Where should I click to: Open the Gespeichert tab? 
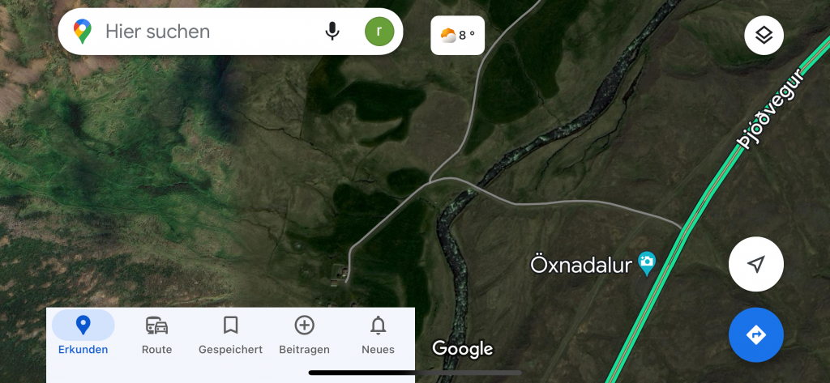(230, 334)
